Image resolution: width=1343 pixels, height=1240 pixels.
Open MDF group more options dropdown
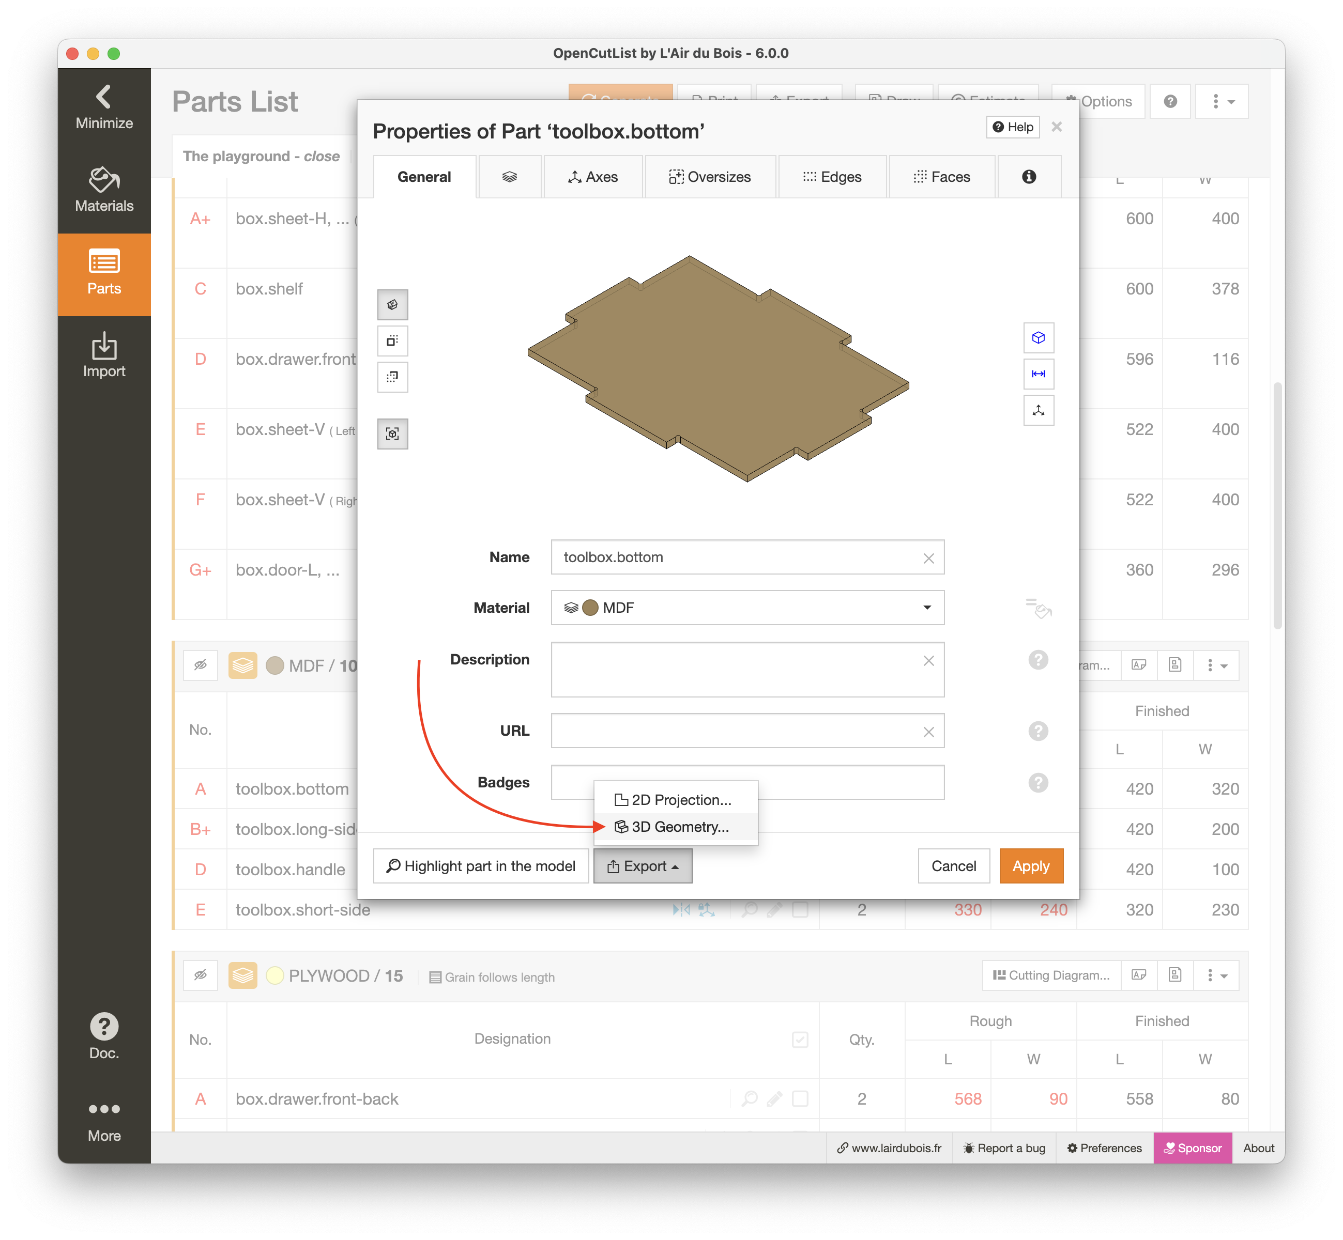[1216, 665]
